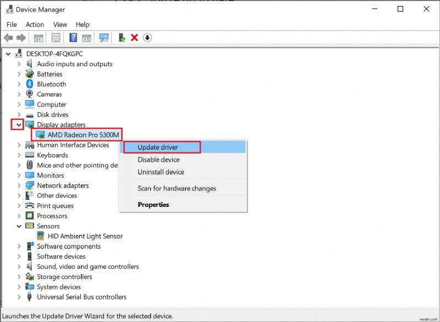The height and width of the screenshot is (322, 440).
Task: Open the Action menu
Action: click(x=35, y=24)
